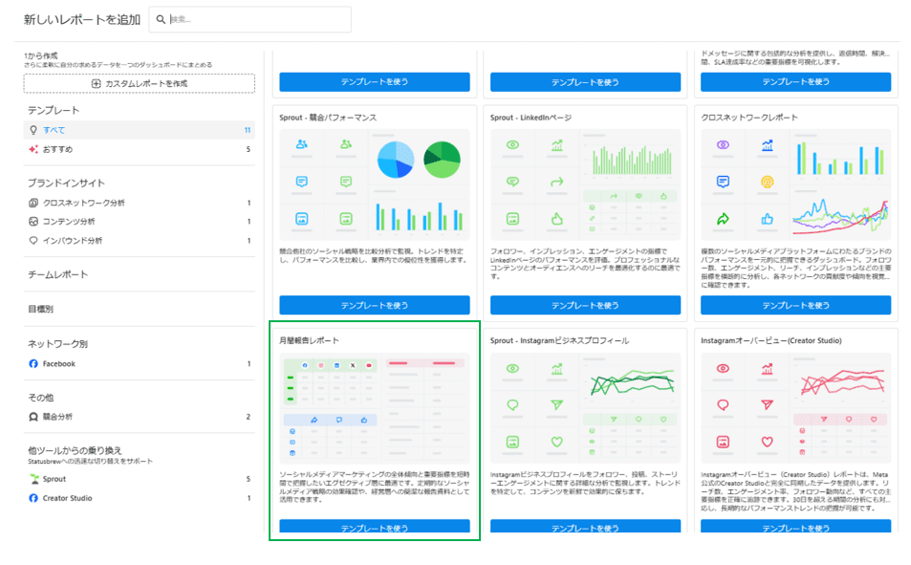911x565 pixels.
Task: Use the クロスネットワークレポート template
Action: [x=795, y=305]
